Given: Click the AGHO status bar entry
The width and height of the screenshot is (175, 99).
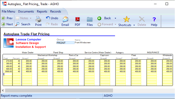Looking at the screenshot, I should (108, 96).
